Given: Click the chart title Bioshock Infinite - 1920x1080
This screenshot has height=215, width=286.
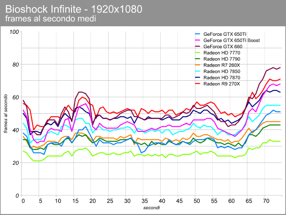Looking at the screenshot, I should point(74,9).
